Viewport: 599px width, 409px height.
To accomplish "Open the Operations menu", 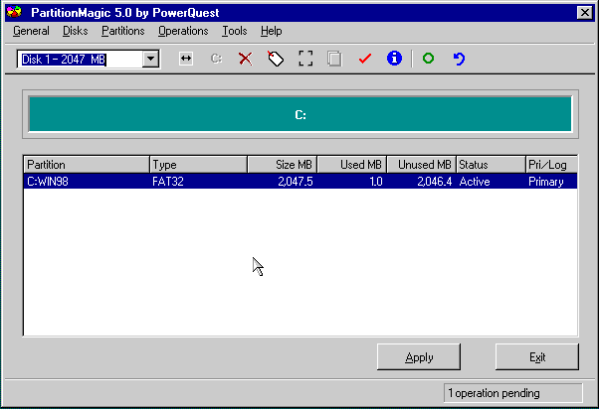I will (183, 31).
